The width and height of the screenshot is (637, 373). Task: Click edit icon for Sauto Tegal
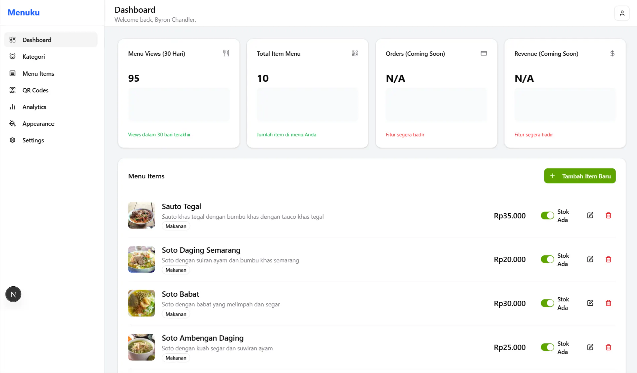(x=590, y=215)
